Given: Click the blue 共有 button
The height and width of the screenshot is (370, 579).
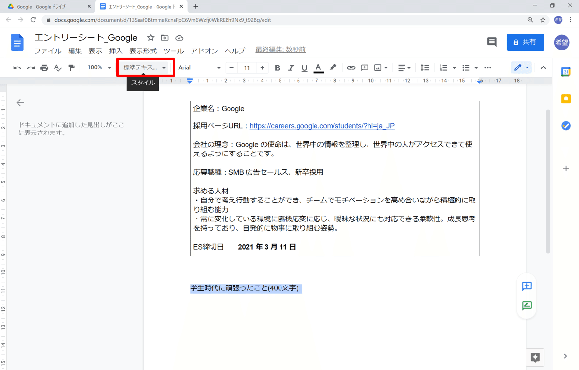Looking at the screenshot, I should click(525, 42).
